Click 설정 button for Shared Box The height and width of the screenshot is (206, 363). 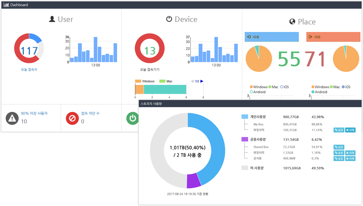(338, 147)
